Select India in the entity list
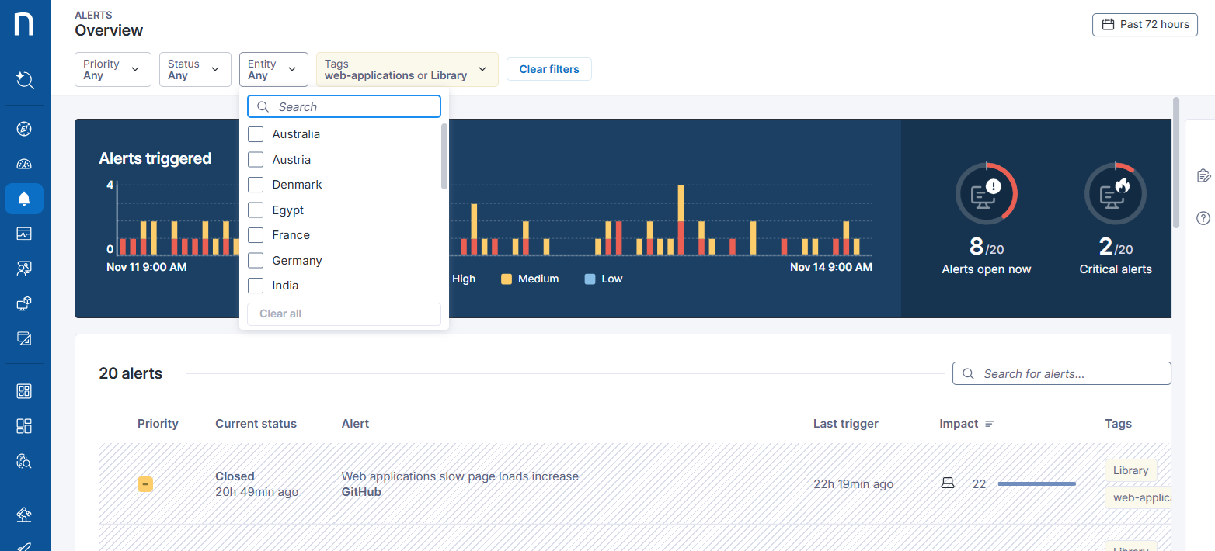 (x=256, y=286)
